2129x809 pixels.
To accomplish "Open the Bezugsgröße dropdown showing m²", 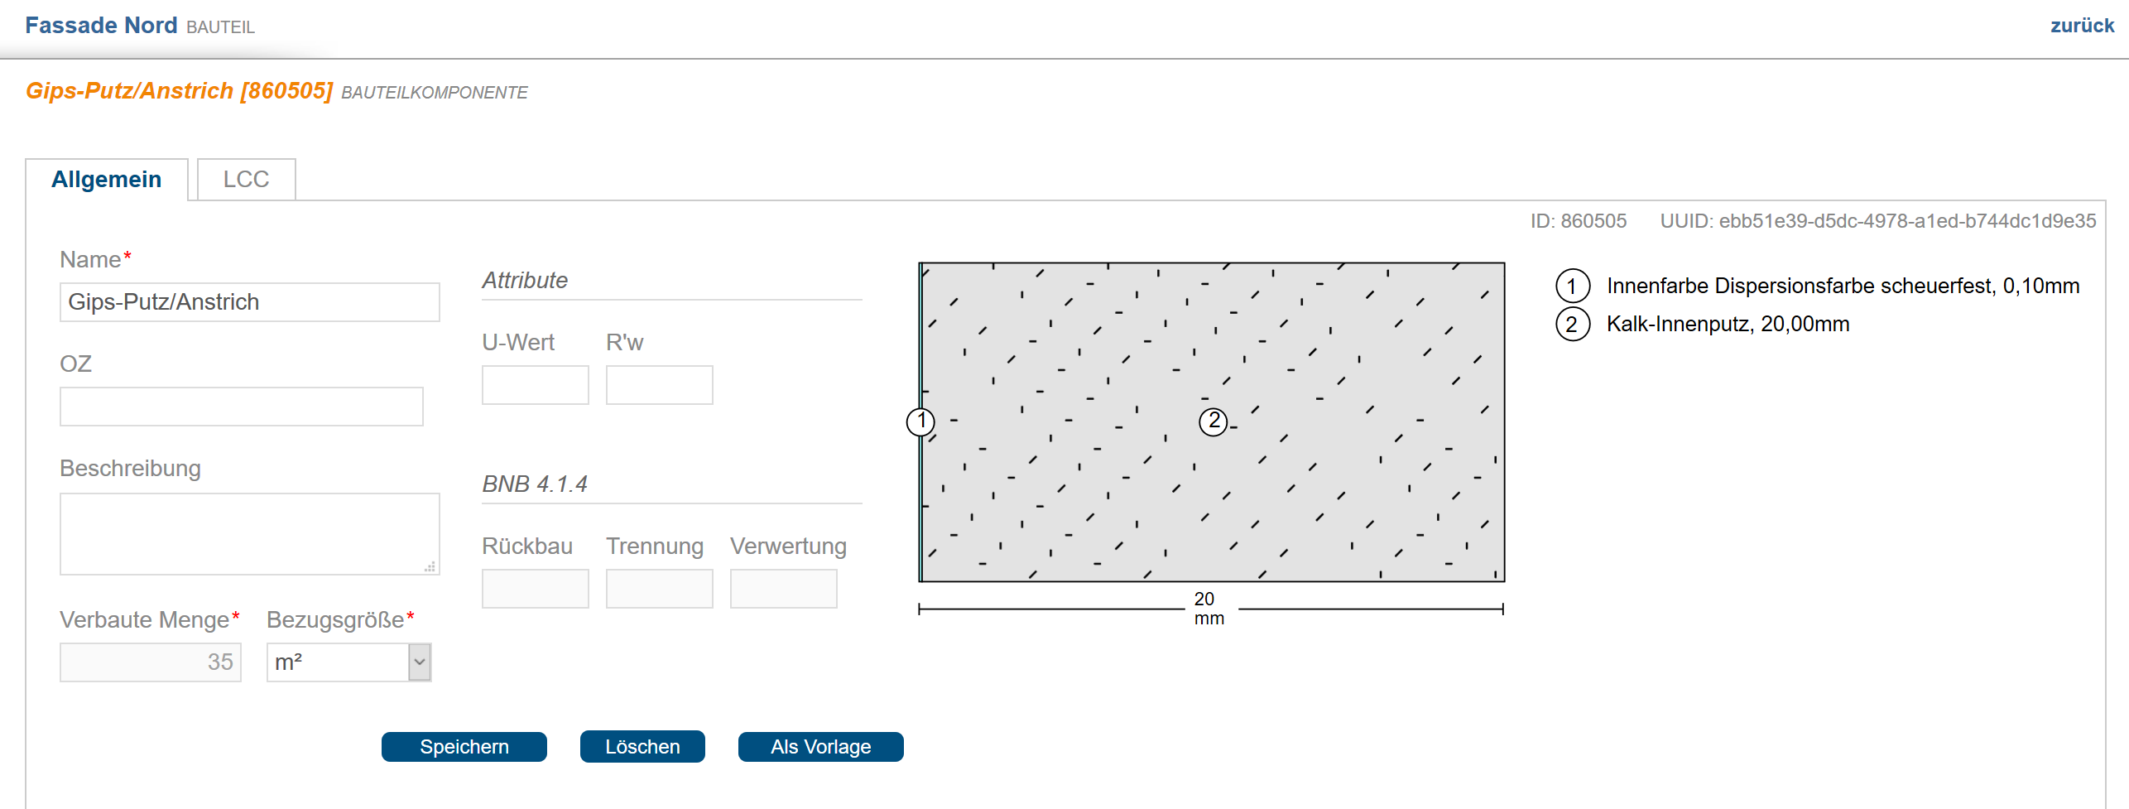I will tap(348, 662).
